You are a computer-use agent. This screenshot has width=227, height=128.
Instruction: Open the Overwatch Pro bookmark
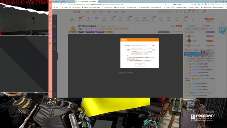point(107,7)
